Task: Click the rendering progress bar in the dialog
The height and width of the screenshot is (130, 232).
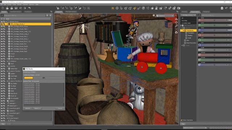Action: (44, 78)
